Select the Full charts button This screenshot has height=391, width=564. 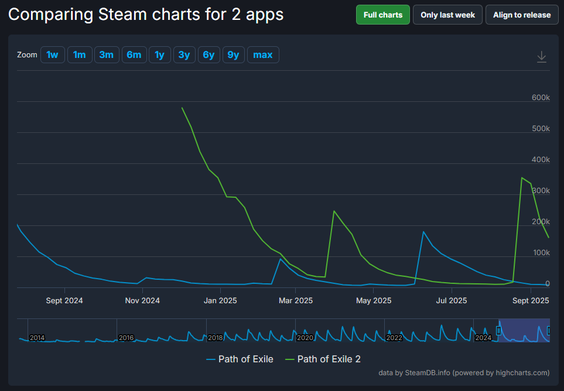click(382, 15)
